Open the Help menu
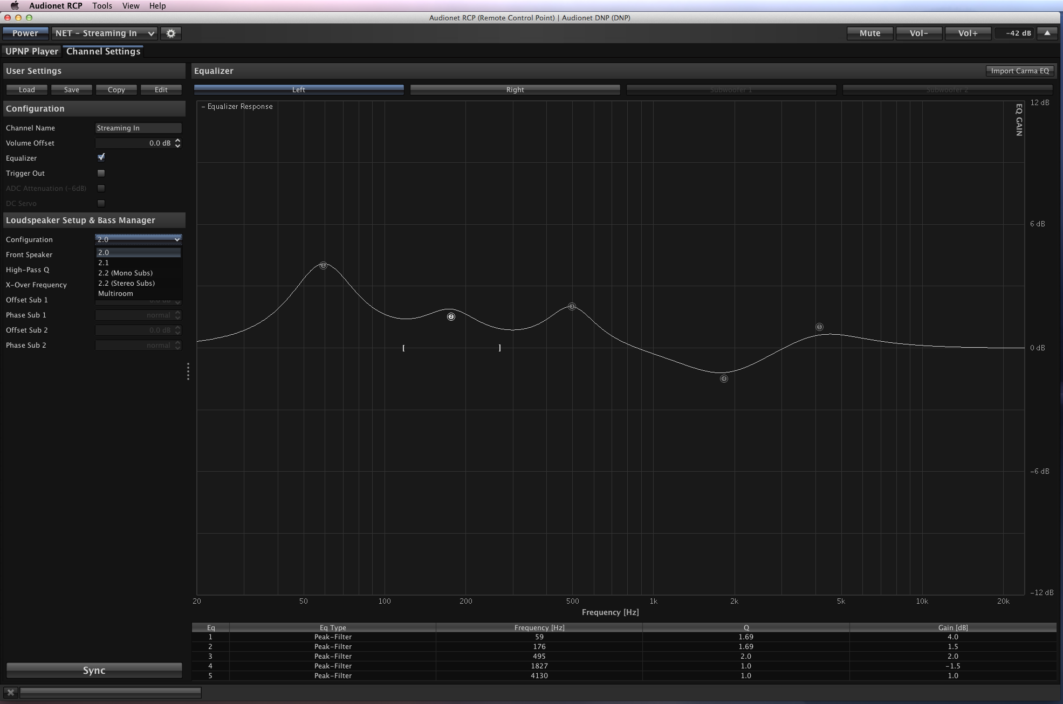Image resolution: width=1063 pixels, height=704 pixels. click(157, 5)
